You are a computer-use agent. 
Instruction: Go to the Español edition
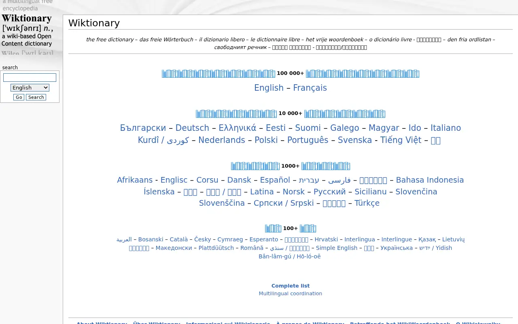pos(275,180)
